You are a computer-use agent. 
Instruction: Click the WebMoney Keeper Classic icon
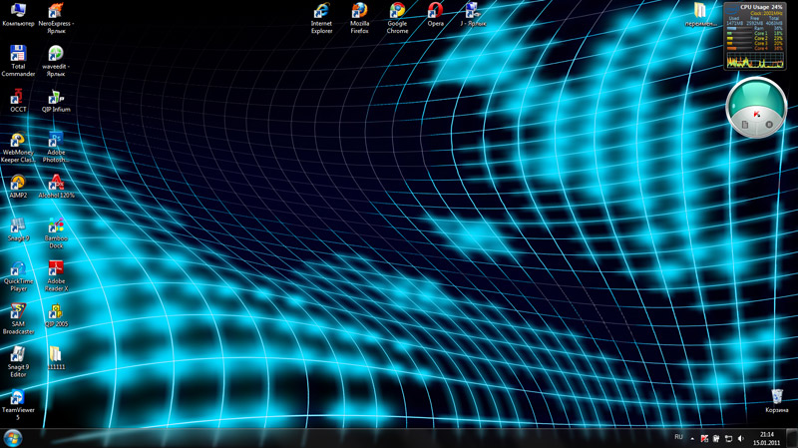click(18, 141)
